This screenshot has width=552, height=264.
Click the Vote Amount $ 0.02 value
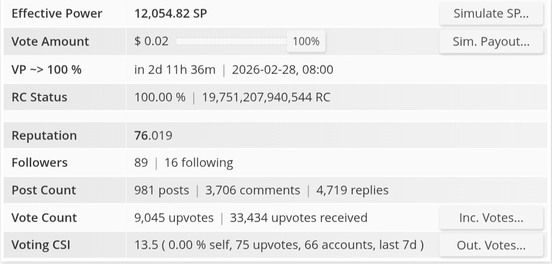[151, 41]
